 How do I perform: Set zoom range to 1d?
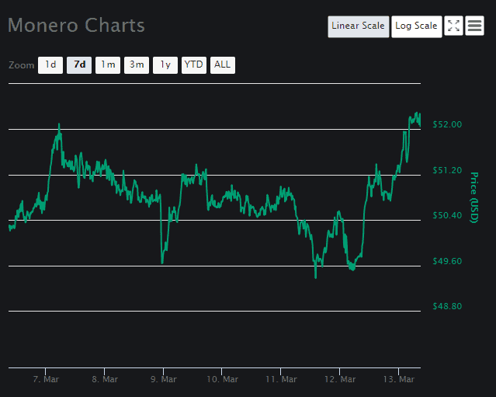tap(50, 65)
